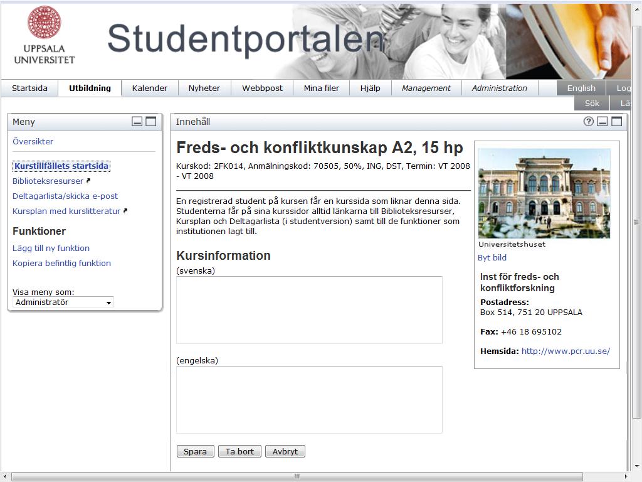Open the Administration tab
The image size is (642, 482).
[499, 88]
